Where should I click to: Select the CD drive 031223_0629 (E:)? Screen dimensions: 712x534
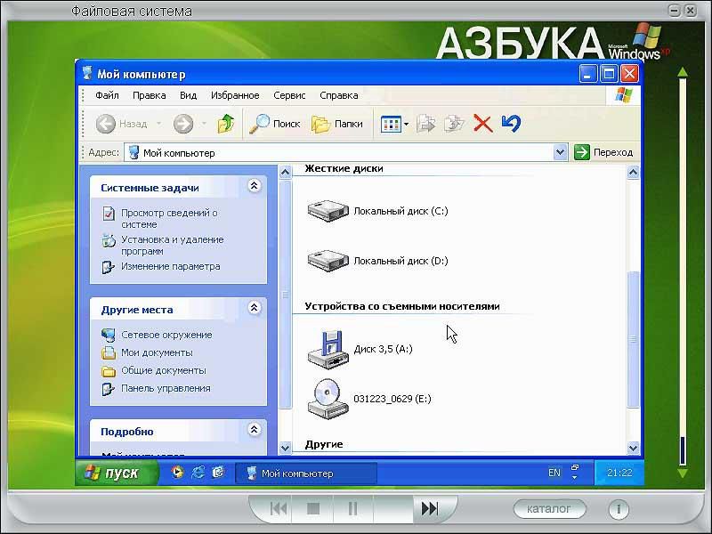pyautogui.click(x=327, y=398)
